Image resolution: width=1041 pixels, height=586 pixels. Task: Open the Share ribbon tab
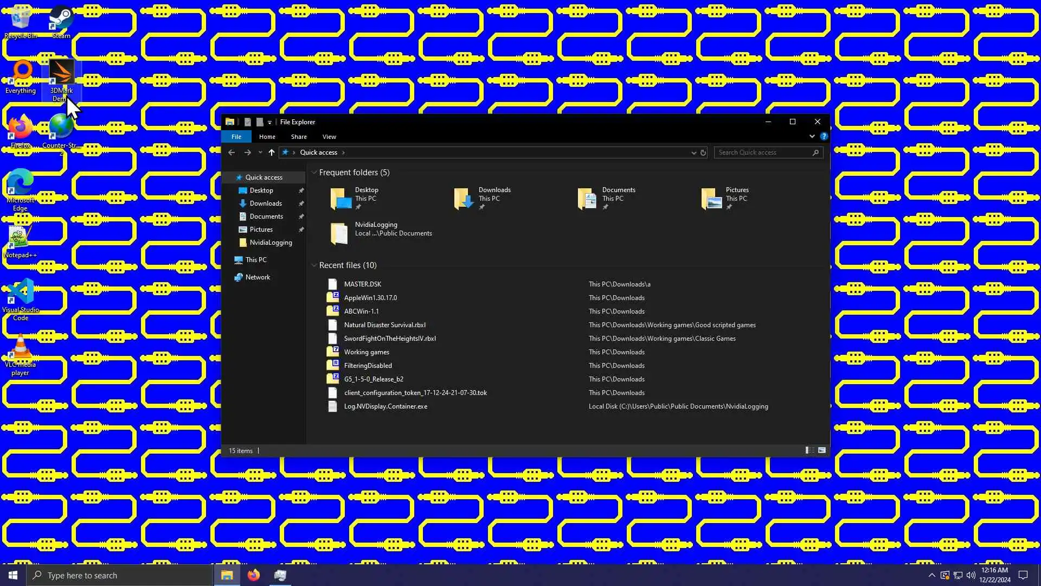coord(298,137)
